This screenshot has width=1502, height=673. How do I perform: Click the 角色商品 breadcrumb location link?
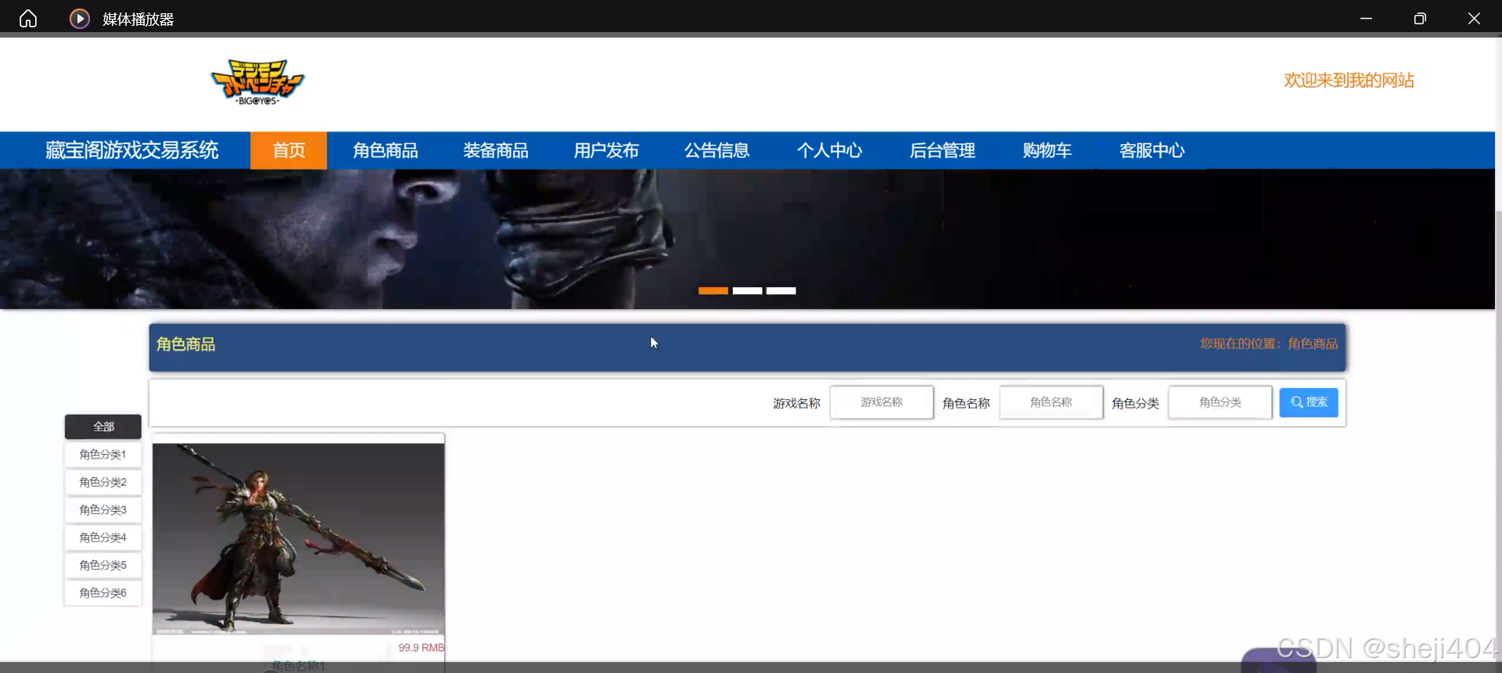(1313, 344)
